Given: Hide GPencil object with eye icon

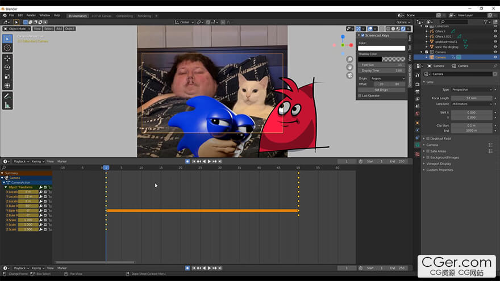Looking at the screenshot, I should (495, 31).
